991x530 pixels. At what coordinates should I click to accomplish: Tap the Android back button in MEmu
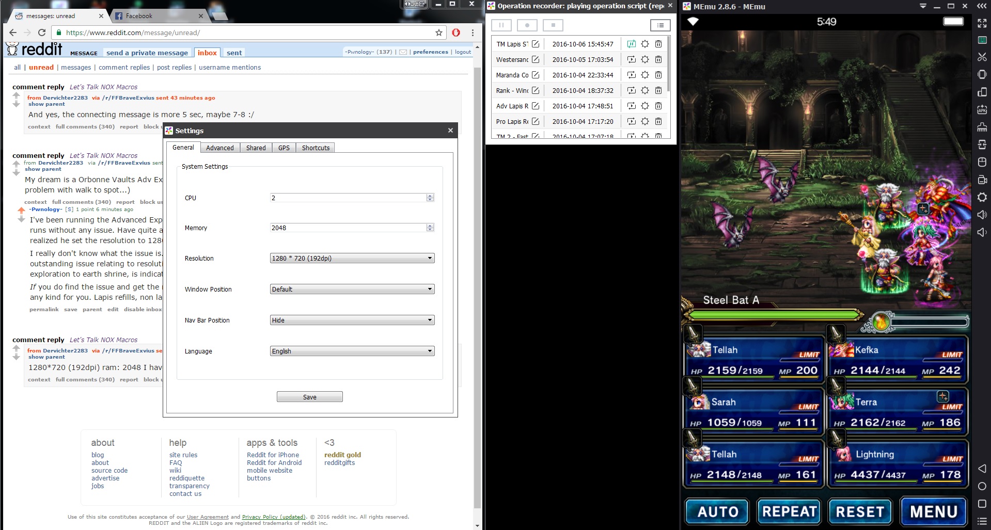[x=982, y=469]
